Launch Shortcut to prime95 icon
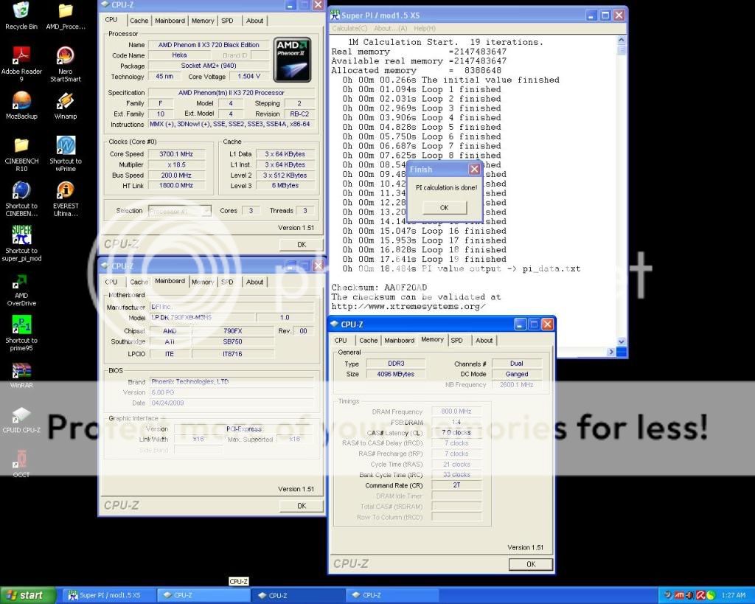Screen dimensions: 755x604 [21, 333]
